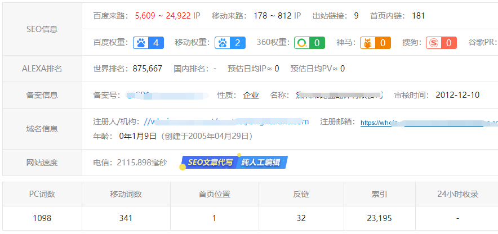Click homepage internal links count 181
This screenshot has width=498, height=234.
[418, 16]
